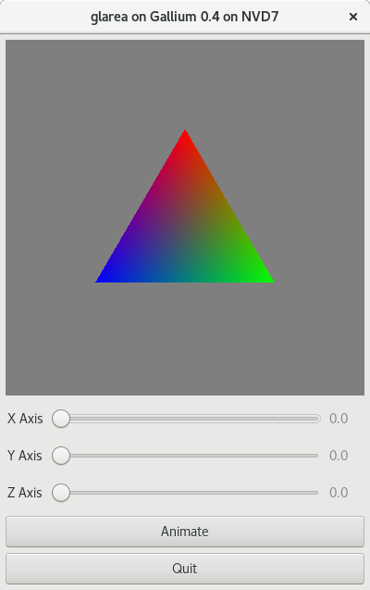Click the Quit button
The height and width of the screenshot is (590, 370).
pos(185,568)
